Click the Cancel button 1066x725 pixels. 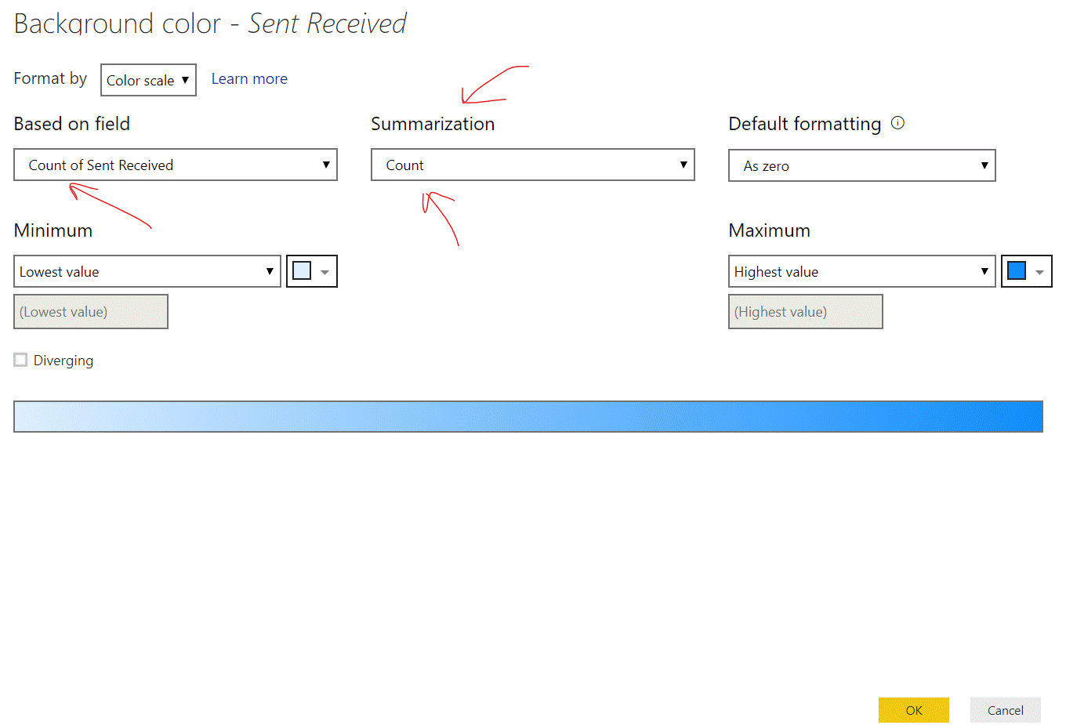(1006, 710)
